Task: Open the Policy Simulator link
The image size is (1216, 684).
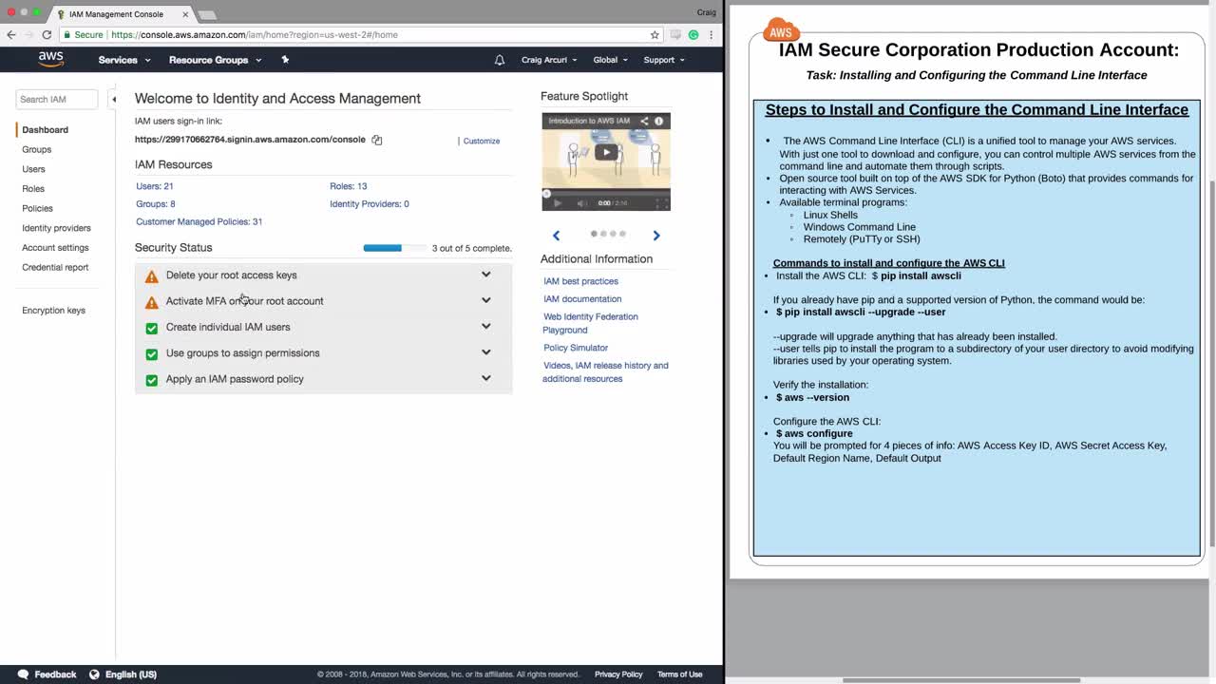Action: click(576, 348)
